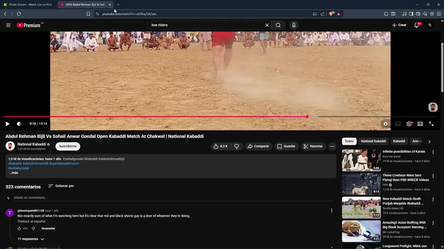Open Create menu with Crear button
Screen dimensions: 444x249
click(399, 25)
